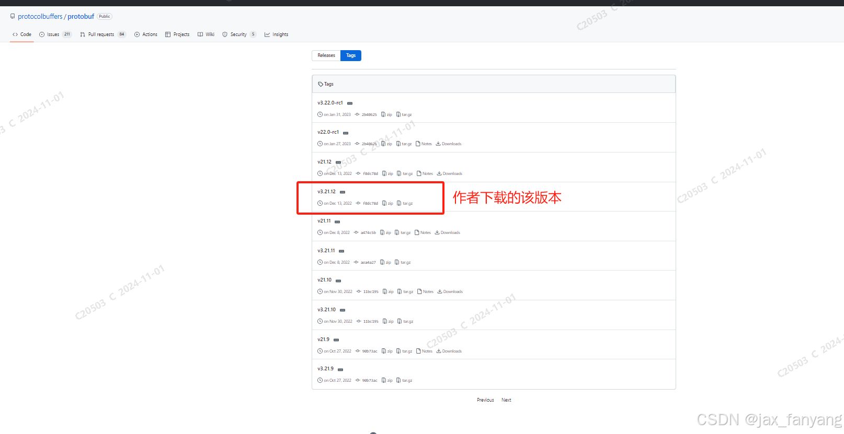This screenshot has height=434, width=844.
Task: Open the Code tab
Action: 22,34
